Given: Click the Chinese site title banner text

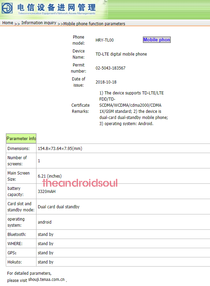Looking at the screenshot, I should [56, 7].
